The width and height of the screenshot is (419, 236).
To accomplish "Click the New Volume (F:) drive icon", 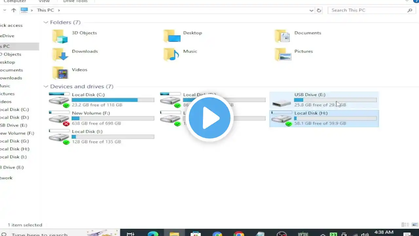I will [59, 118].
